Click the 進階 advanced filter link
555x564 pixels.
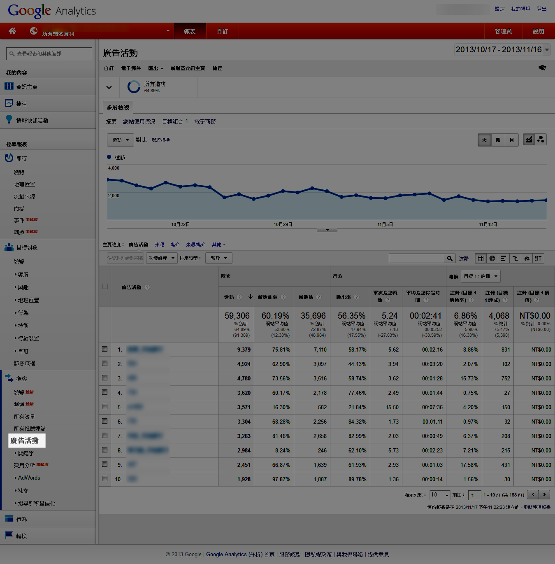[464, 259]
